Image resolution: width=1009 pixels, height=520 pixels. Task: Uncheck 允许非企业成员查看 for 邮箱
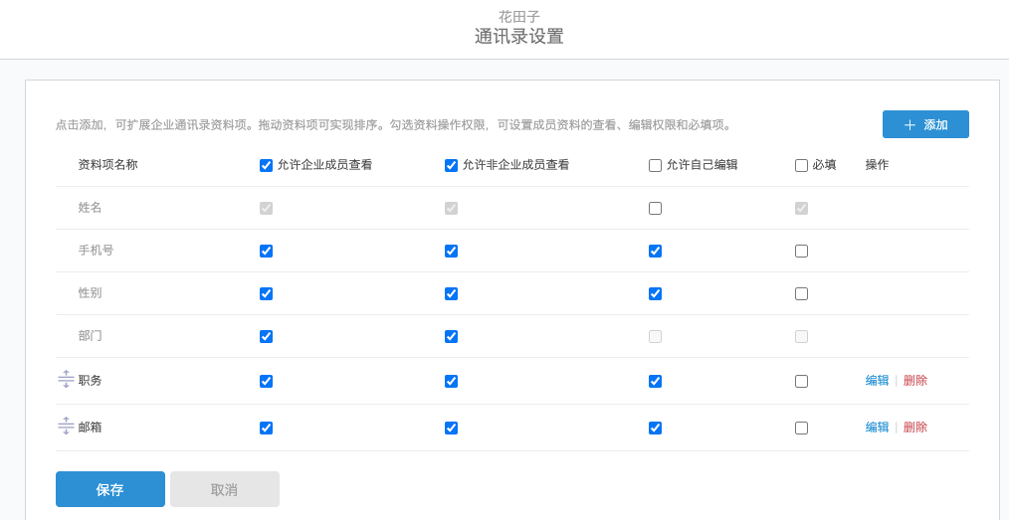[x=451, y=428]
